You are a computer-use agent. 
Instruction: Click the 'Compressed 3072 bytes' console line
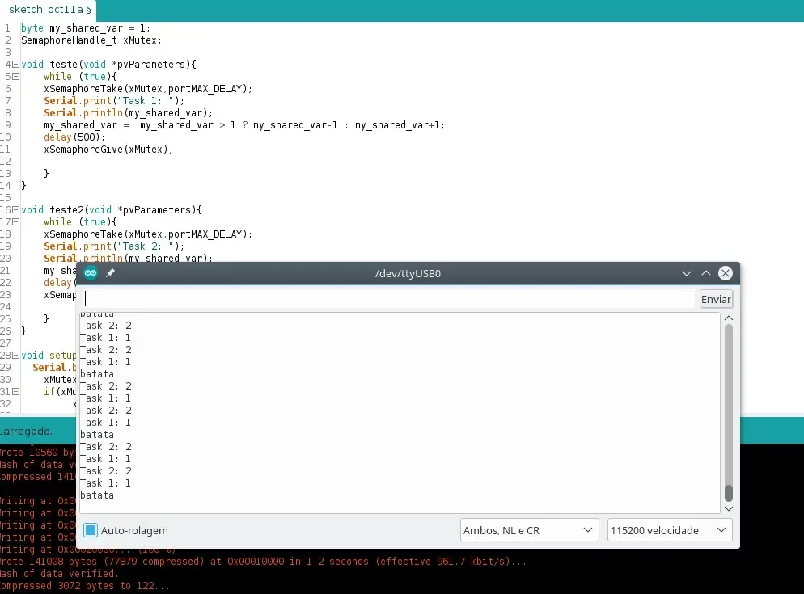pos(85,585)
